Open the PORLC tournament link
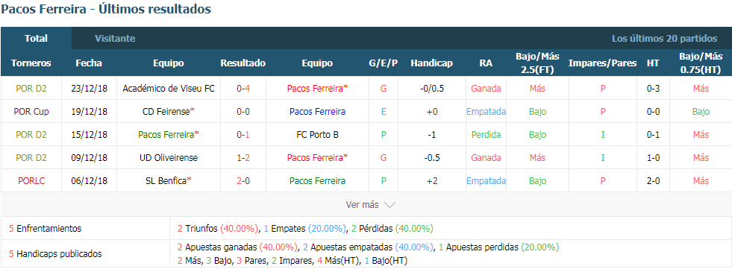The image size is (732, 269). [x=31, y=181]
